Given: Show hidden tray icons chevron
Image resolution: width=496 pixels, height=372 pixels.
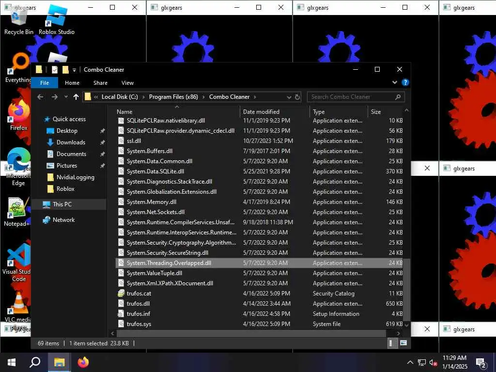Looking at the screenshot, I should tap(410, 362).
